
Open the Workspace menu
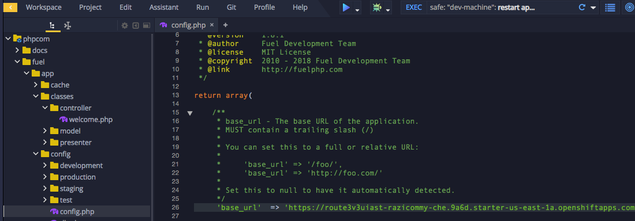pos(44,7)
